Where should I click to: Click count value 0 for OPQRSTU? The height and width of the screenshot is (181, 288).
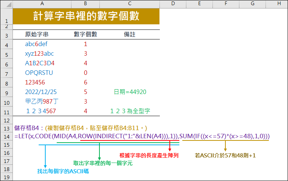tap(85, 73)
